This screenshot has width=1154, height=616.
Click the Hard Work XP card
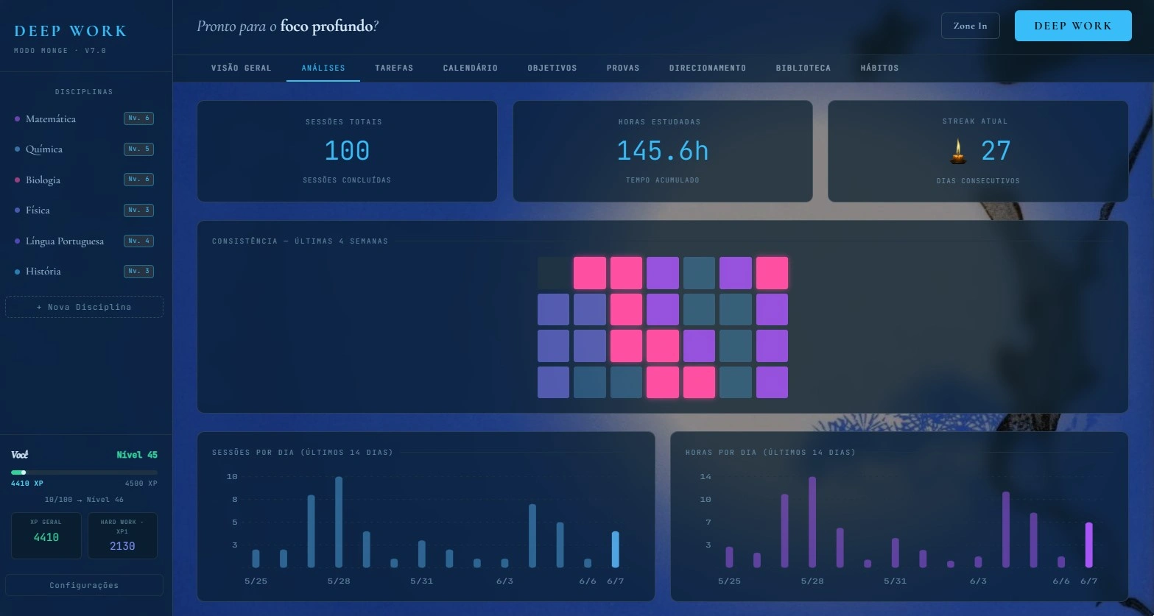(122, 536)
